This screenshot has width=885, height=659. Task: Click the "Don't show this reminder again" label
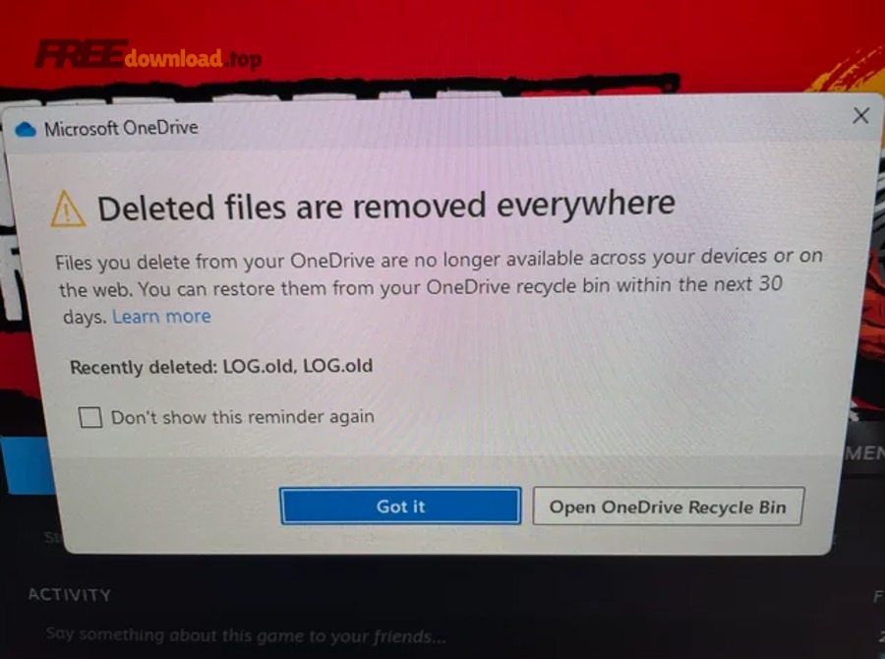tap(242, 417)
